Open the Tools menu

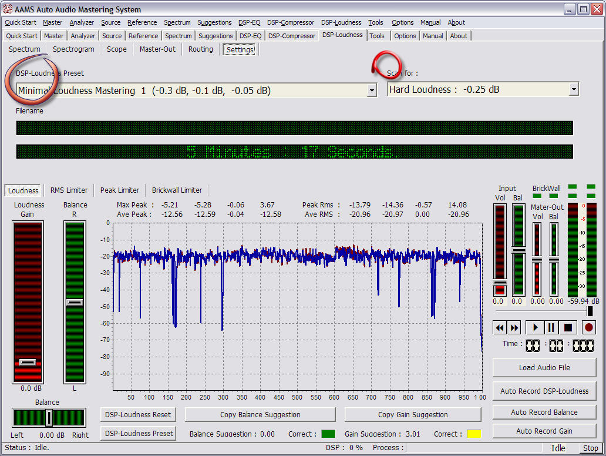click(x=376, y=22)
